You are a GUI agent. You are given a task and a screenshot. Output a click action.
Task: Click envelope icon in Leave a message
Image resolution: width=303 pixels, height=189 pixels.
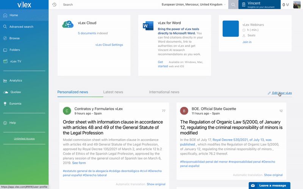(x=253, y=186)
